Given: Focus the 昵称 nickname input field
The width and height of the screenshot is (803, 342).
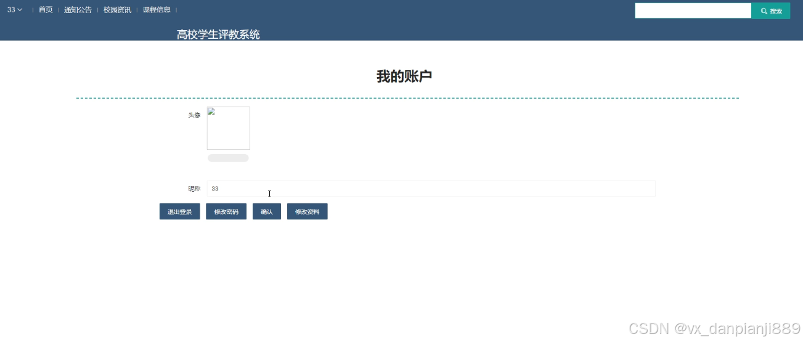Looking at the screenshot, I should pos(431,189).
